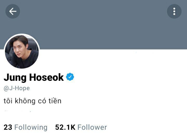Image resolution: width=187 pixels, height=138 pixels.
Task: Click the word Following in stats row
Action: pos(31,128)
